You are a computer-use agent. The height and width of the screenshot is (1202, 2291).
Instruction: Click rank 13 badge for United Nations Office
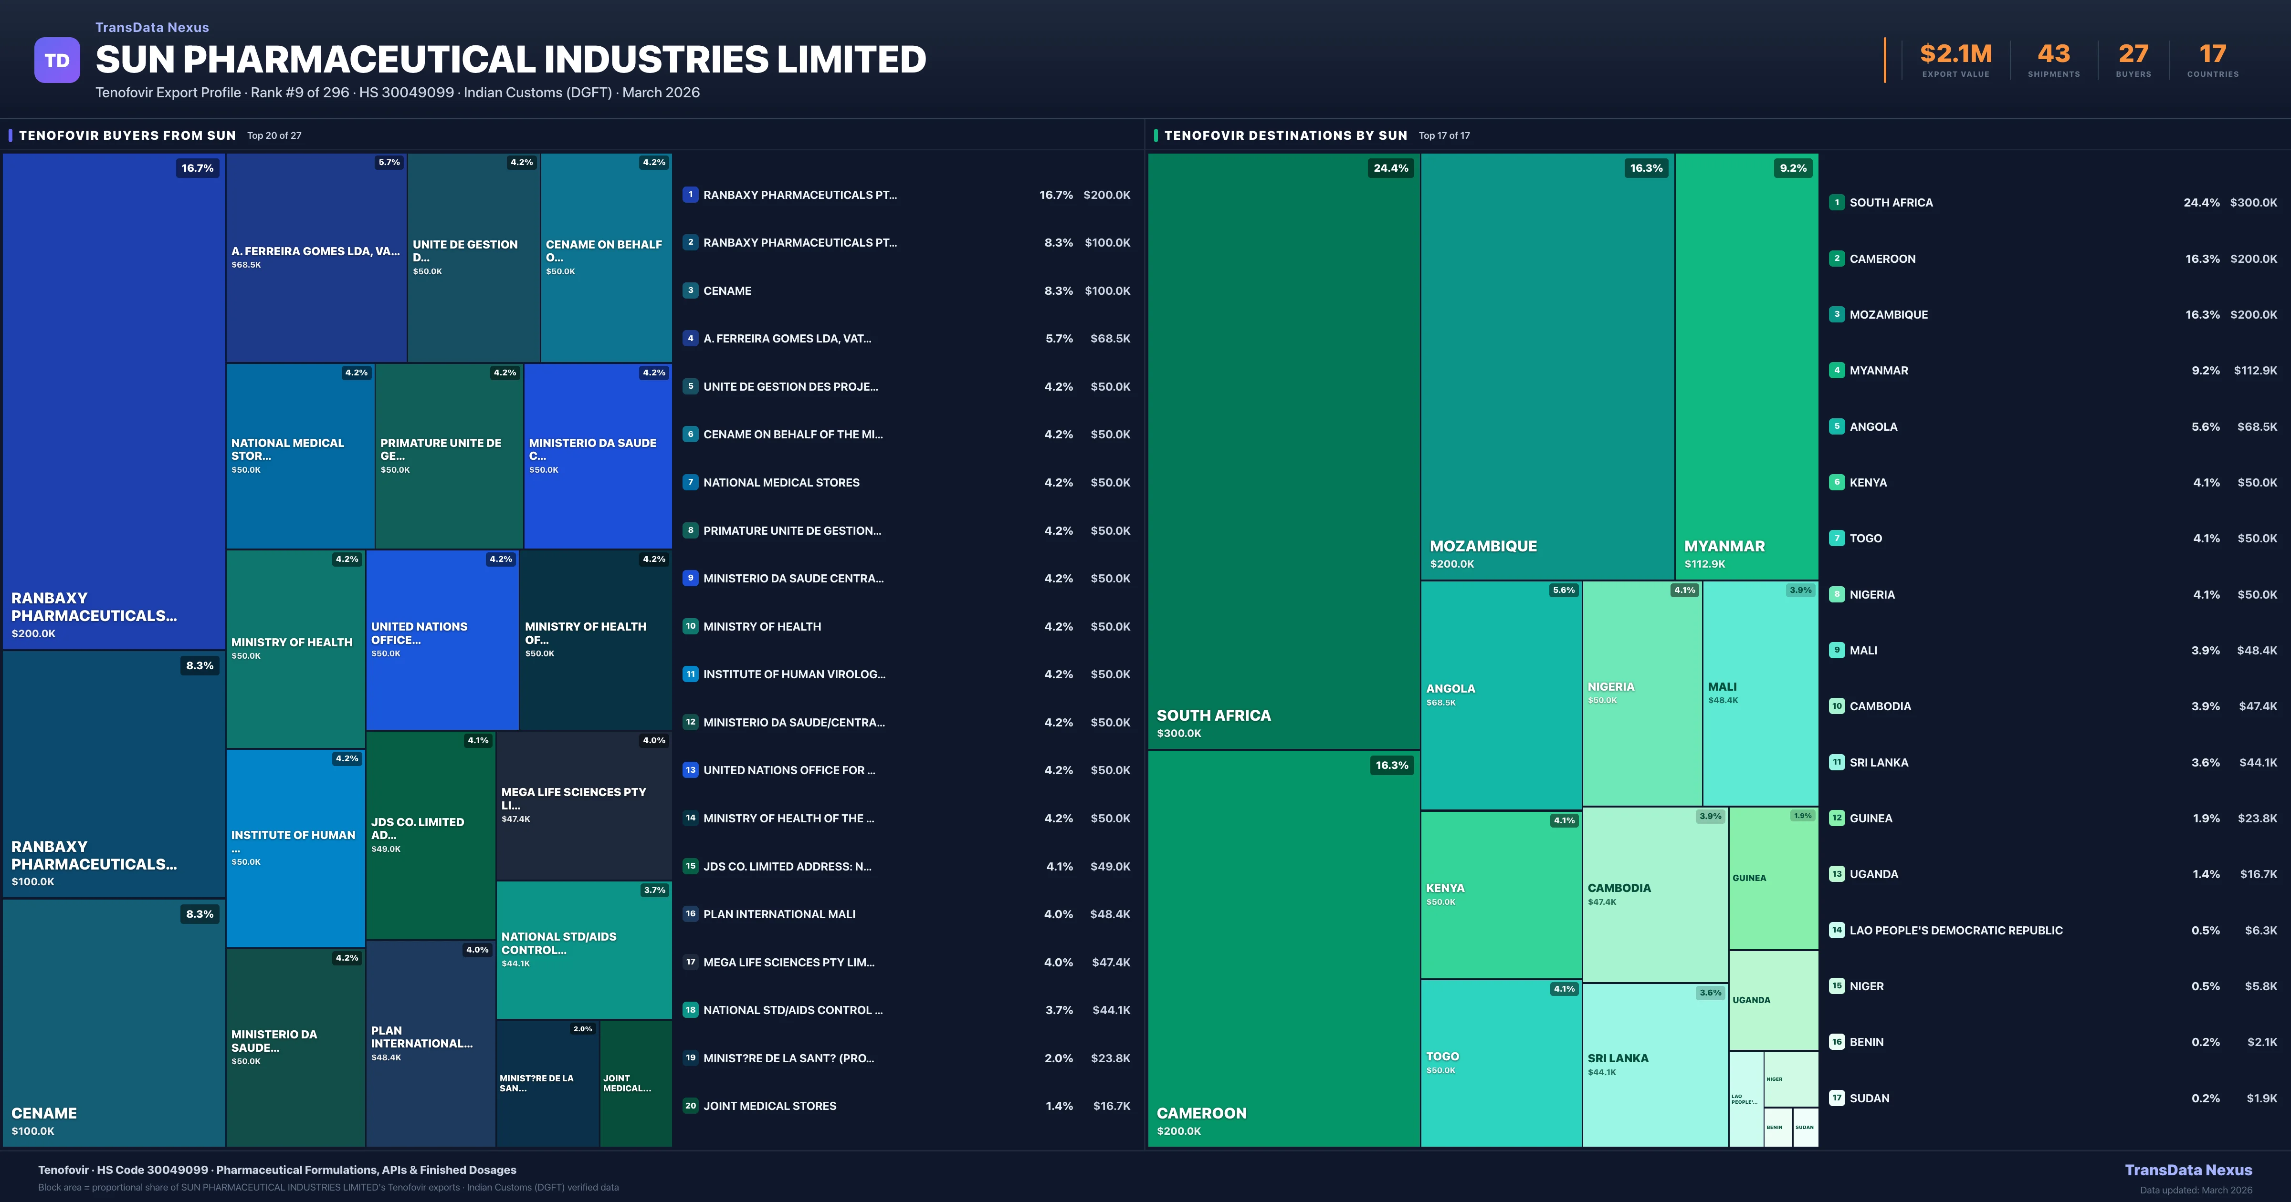tap(690, 770)
